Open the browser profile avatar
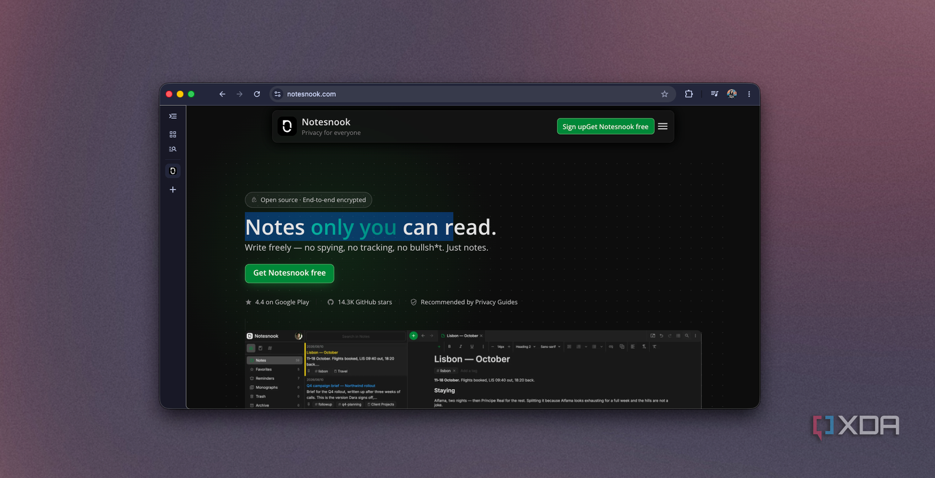935x478 pixels. (732, 94)
